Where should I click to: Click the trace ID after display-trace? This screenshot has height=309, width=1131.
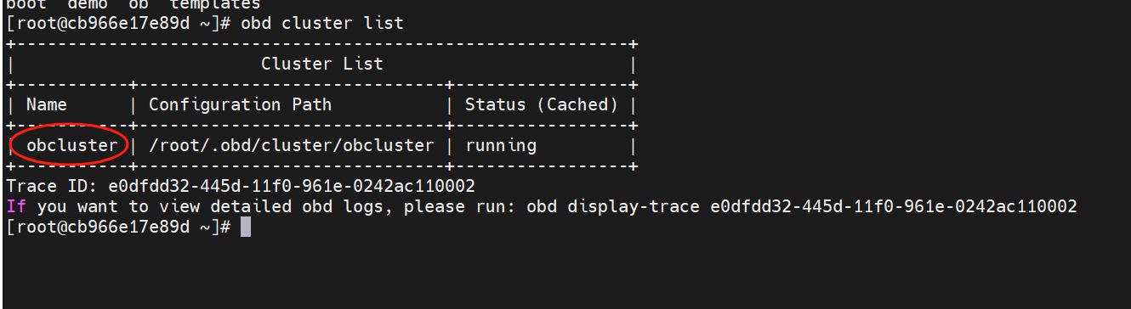coord(894,206)
